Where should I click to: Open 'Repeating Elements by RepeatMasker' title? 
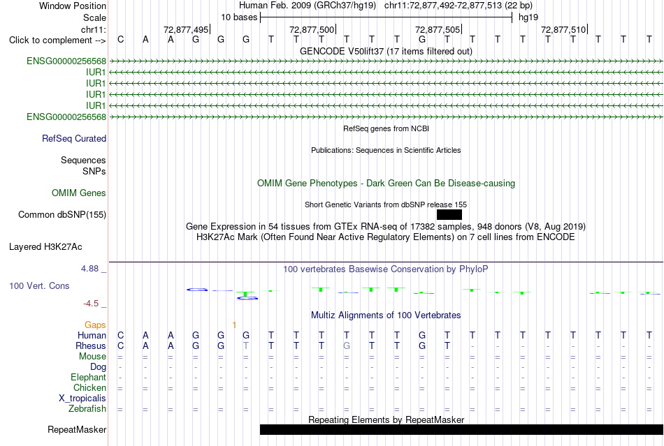click(x=386, y=419)
